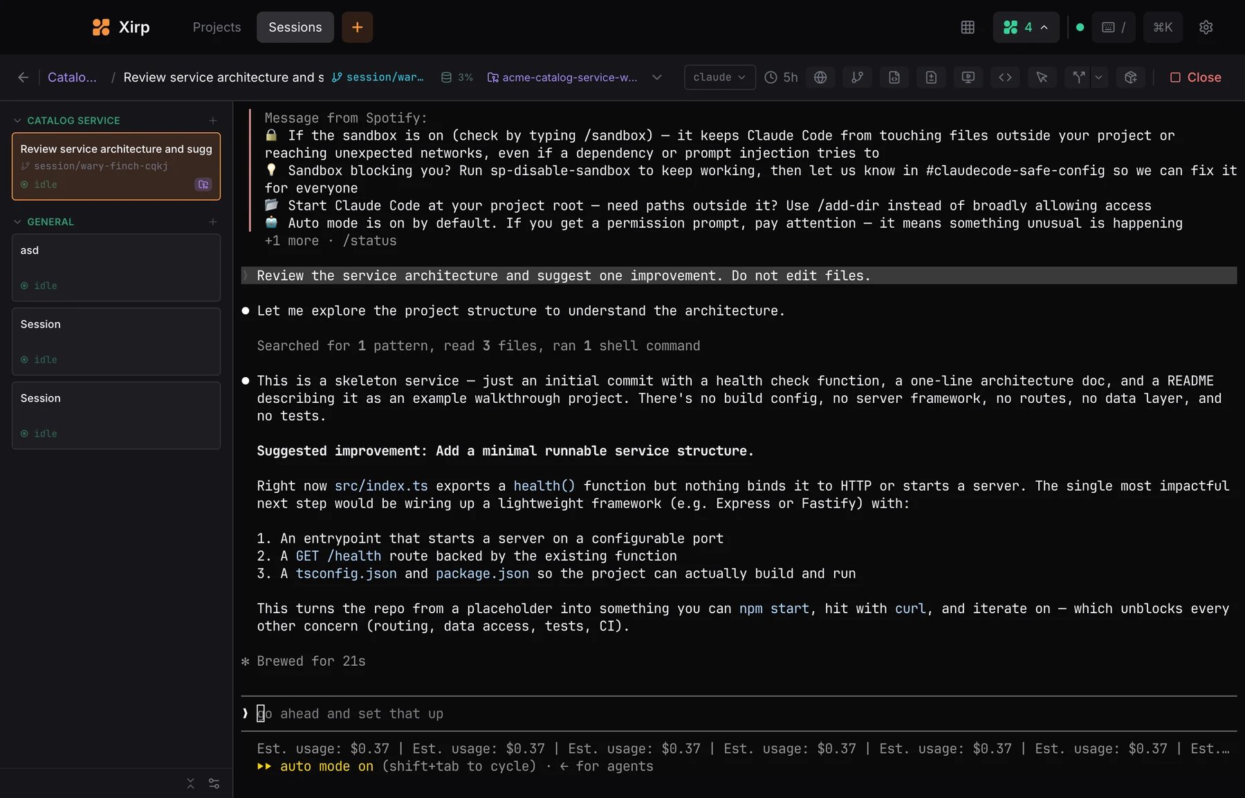Click the 'for agents' hint text
This screenshot has width=1245, height=798.
(615, 767)
